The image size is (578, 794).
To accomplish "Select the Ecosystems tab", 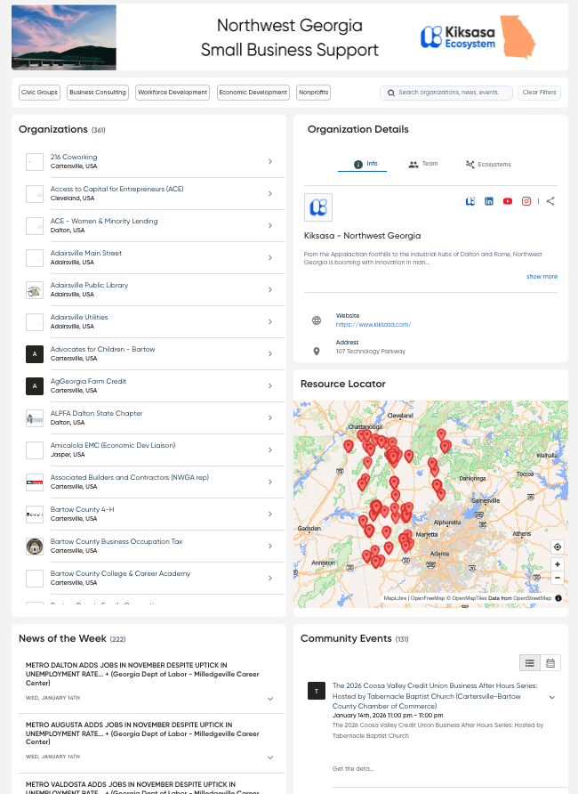I will coord(488,164).
